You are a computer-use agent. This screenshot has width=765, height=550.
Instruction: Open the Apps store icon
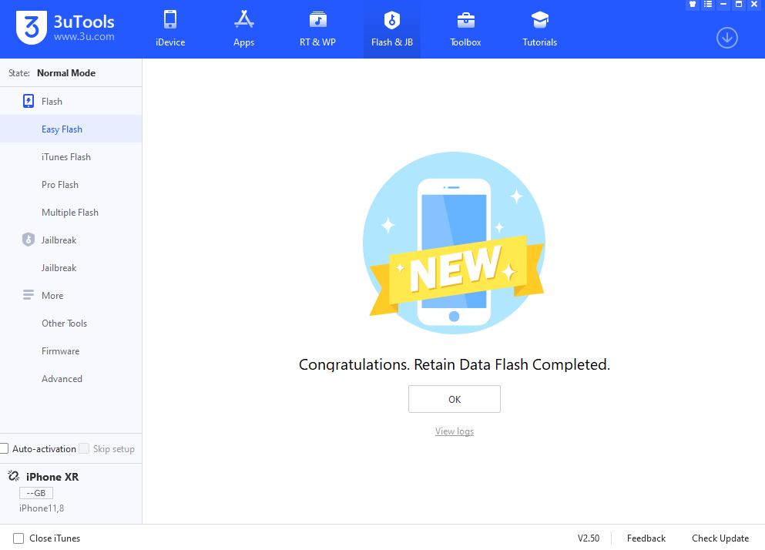coord(243,20)
